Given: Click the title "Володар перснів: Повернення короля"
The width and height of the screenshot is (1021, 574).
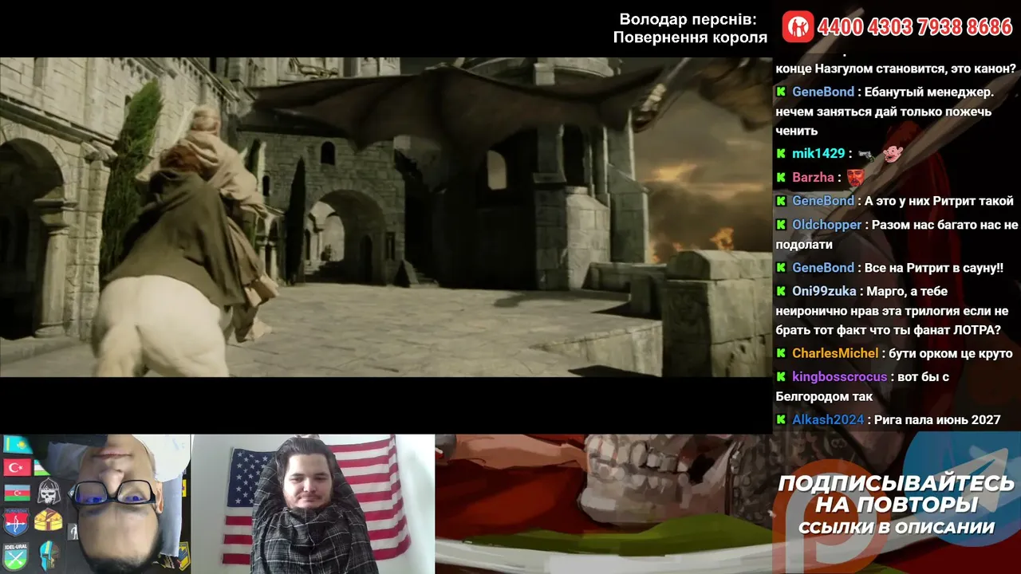Looking at the screenshot, I should (x=690, y=29).
